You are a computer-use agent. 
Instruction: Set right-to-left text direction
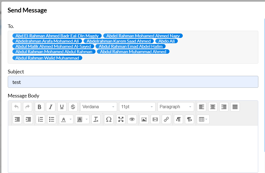tap(190, 120)
